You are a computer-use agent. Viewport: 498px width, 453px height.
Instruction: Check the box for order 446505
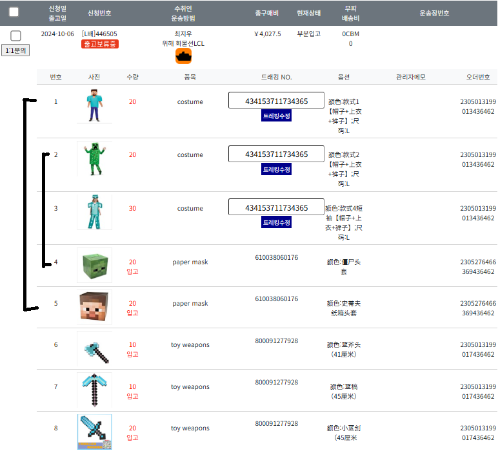pyautogui.click(x=16, y=36)
